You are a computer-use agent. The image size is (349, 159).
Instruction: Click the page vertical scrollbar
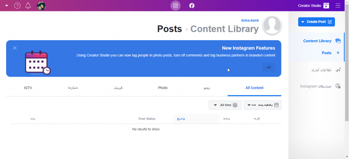point(347,62)
